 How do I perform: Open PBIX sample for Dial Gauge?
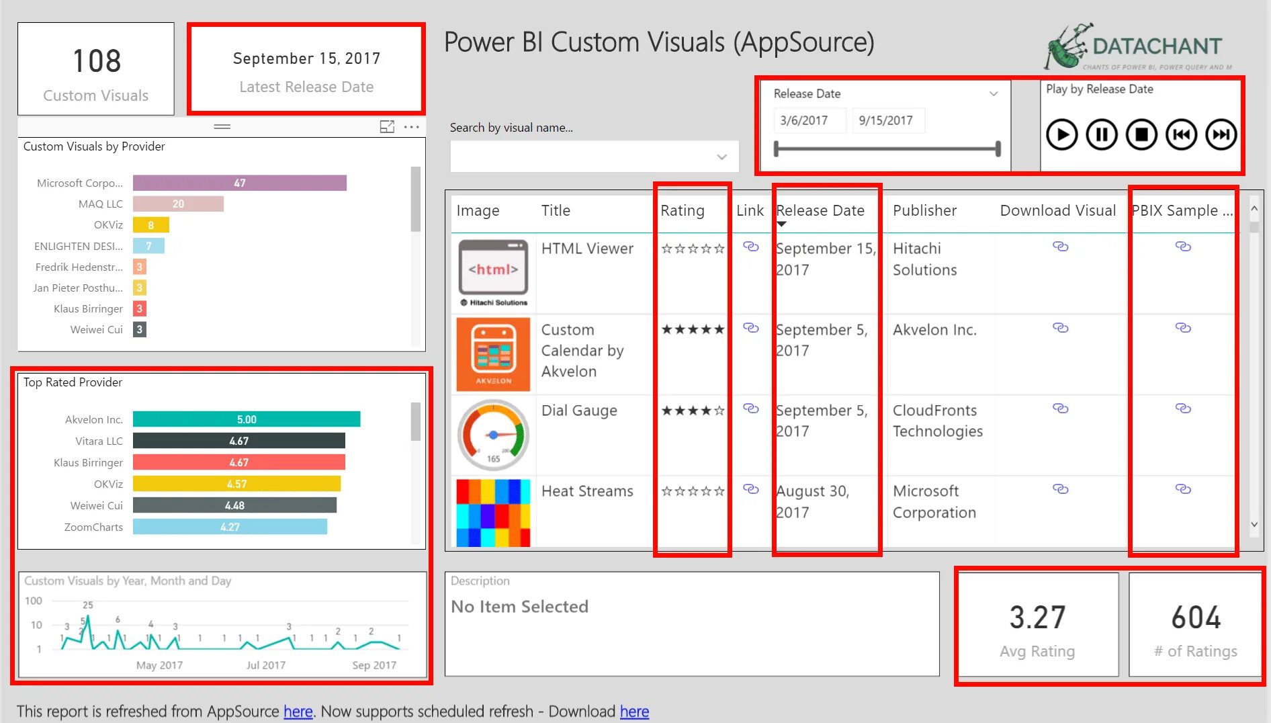1183,409
